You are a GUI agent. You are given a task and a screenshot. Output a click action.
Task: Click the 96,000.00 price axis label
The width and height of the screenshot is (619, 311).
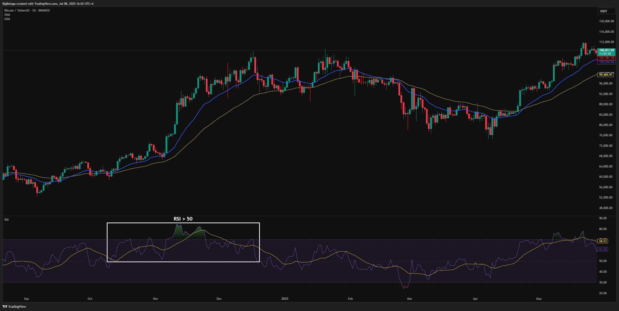606,83
